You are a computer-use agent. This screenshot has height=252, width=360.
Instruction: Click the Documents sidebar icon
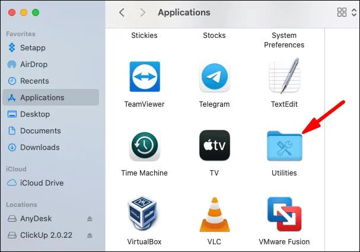[12, 130]
